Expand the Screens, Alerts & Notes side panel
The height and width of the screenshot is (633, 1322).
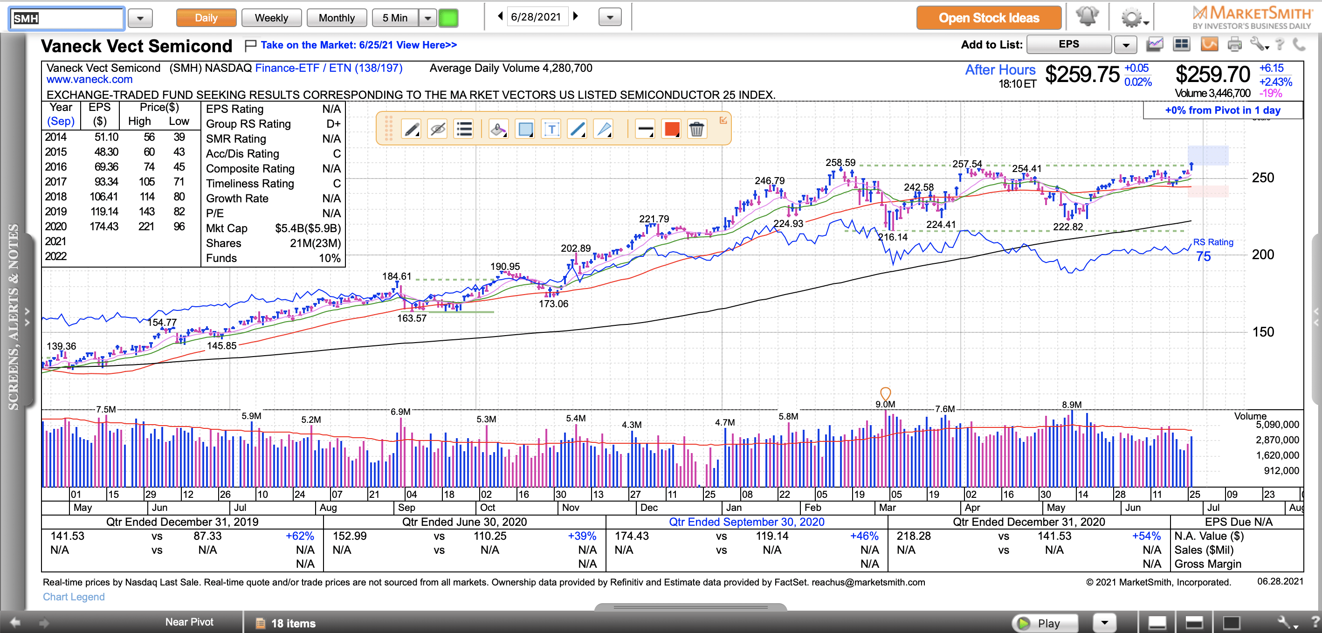27,316
